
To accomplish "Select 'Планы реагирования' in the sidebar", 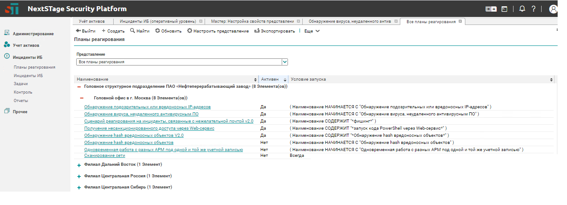I will click(x=34, y=67).
